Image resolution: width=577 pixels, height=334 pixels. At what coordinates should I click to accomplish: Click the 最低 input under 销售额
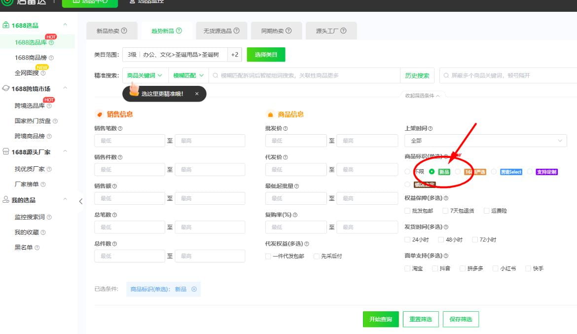pyautogui.click(x=129, y=198)
